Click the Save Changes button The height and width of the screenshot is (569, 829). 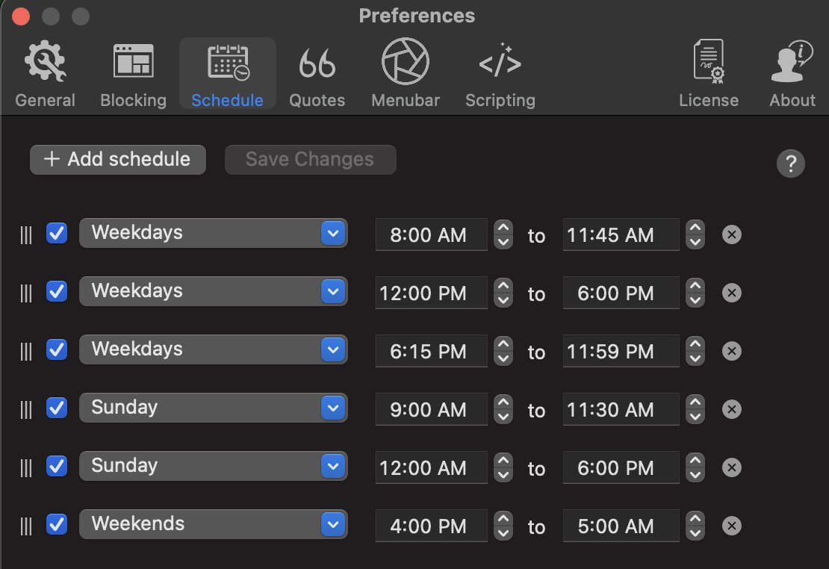click(x=311, y=159)
